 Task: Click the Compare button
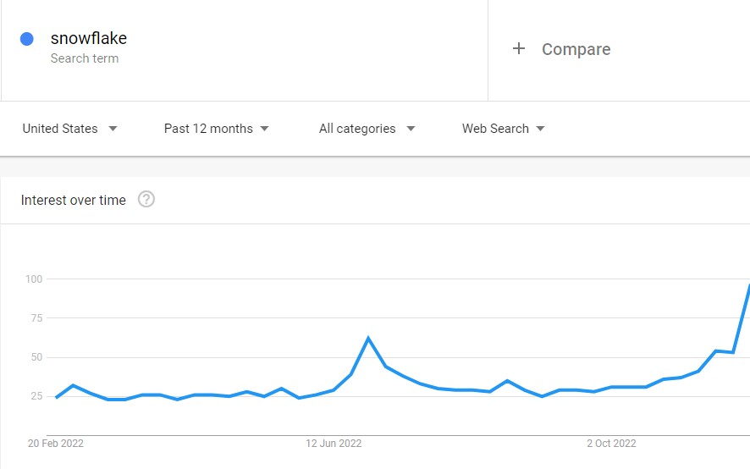[x=561, y=49]
